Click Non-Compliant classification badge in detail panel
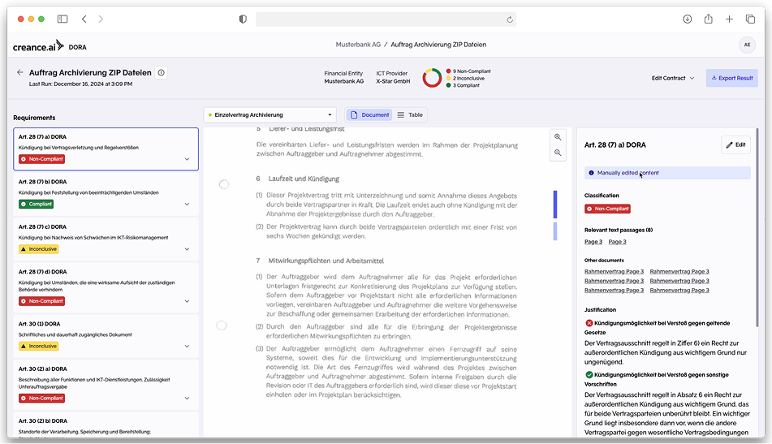 point(607,209)
